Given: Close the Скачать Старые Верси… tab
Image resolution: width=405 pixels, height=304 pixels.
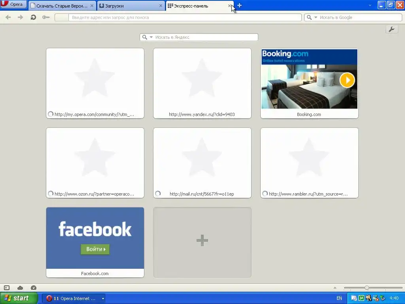Looking at the screenshot, I should [x=92, y=6].
